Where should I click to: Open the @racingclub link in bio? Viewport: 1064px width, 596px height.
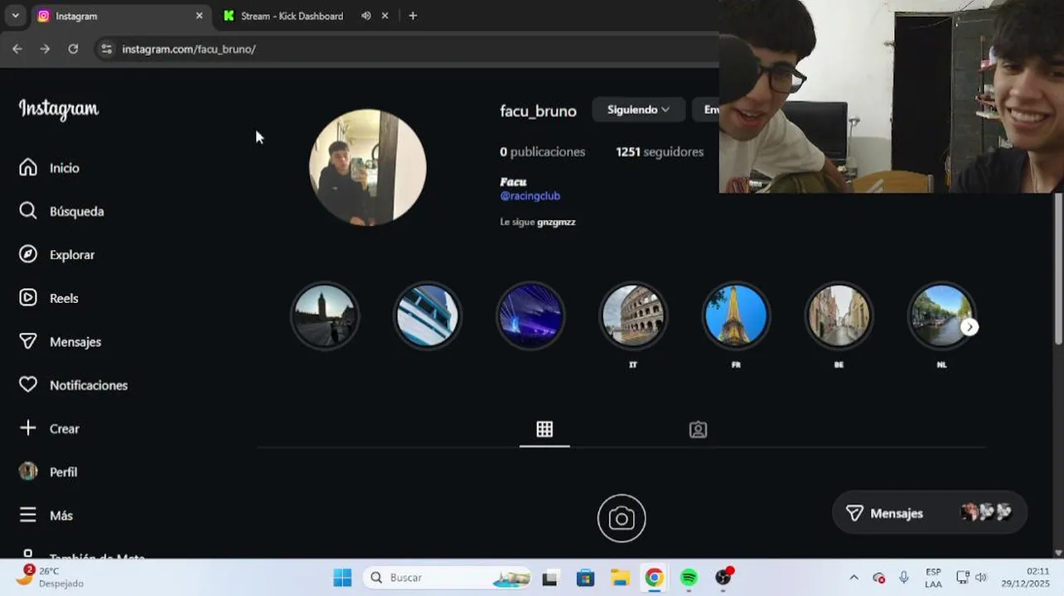click(530, 196)
